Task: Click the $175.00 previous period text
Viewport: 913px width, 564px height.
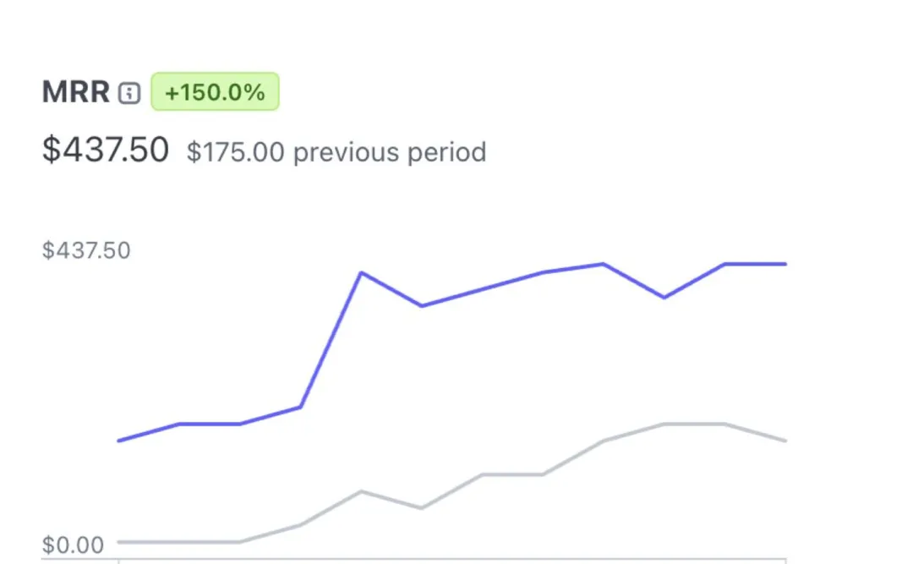Action: [336, 152]
